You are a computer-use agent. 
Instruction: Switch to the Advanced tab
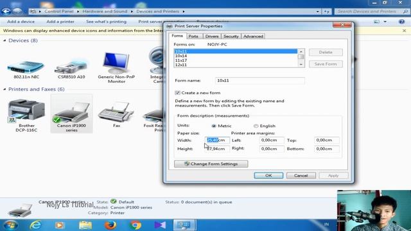253,37
